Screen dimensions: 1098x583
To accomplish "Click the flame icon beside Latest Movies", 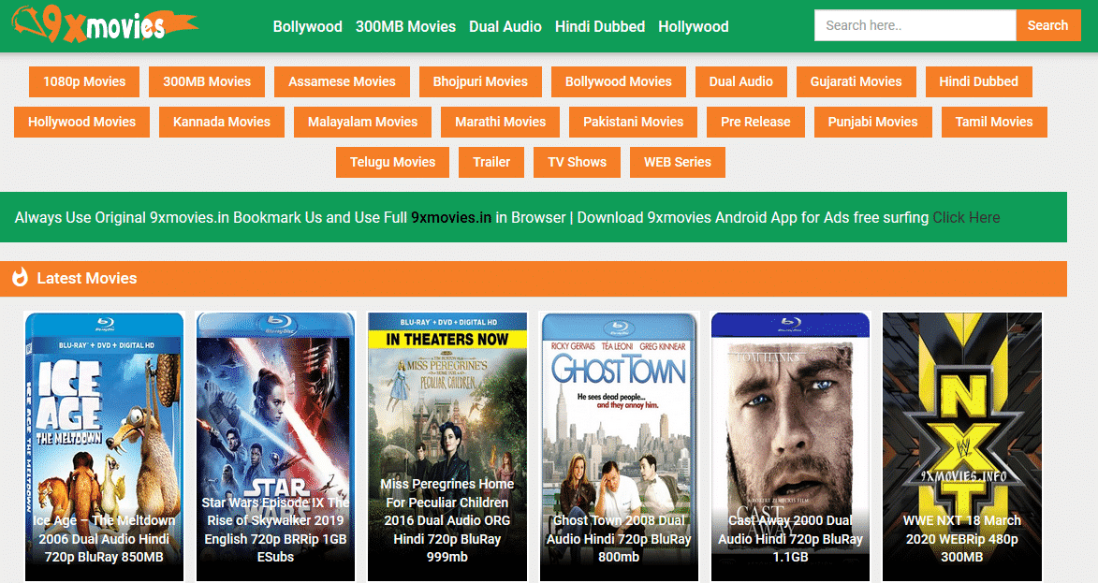I will click(x=21, y=278).
